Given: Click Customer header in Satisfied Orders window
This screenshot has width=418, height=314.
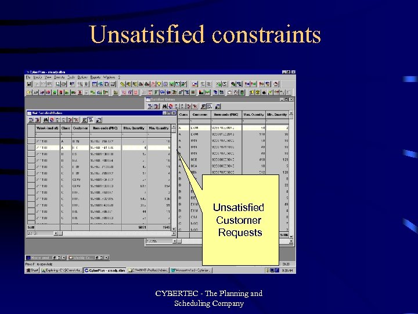Looking at the screenshot, I should tap(200, 115).
